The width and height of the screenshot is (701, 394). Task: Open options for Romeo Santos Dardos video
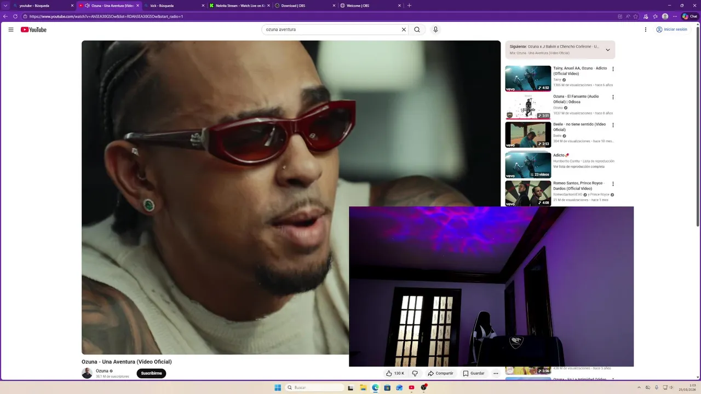[613, 184]
